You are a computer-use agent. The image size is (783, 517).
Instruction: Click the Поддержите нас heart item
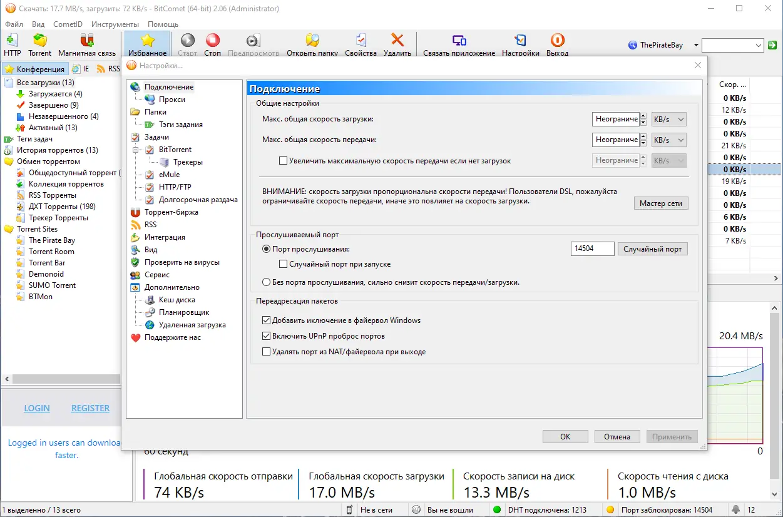(x=172, y=337)
